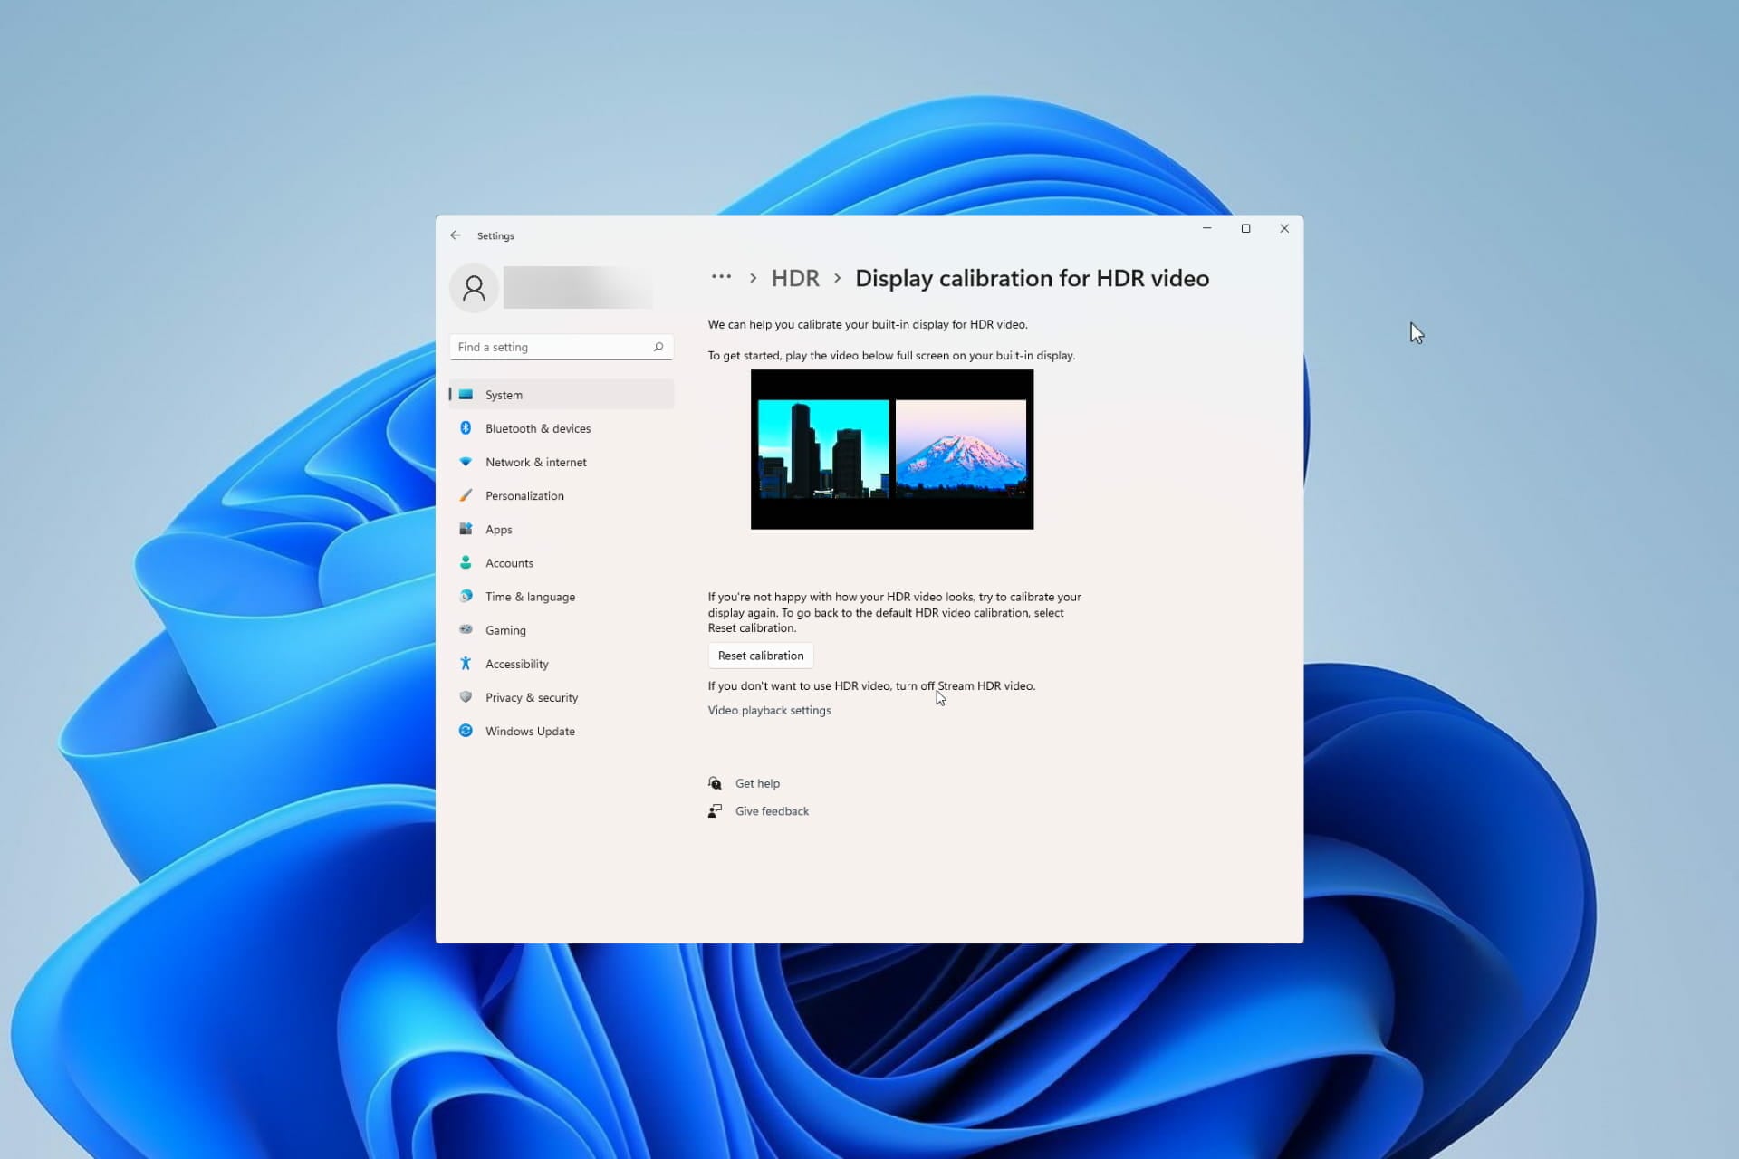Click the search magnifier icon

click(659, 347)
